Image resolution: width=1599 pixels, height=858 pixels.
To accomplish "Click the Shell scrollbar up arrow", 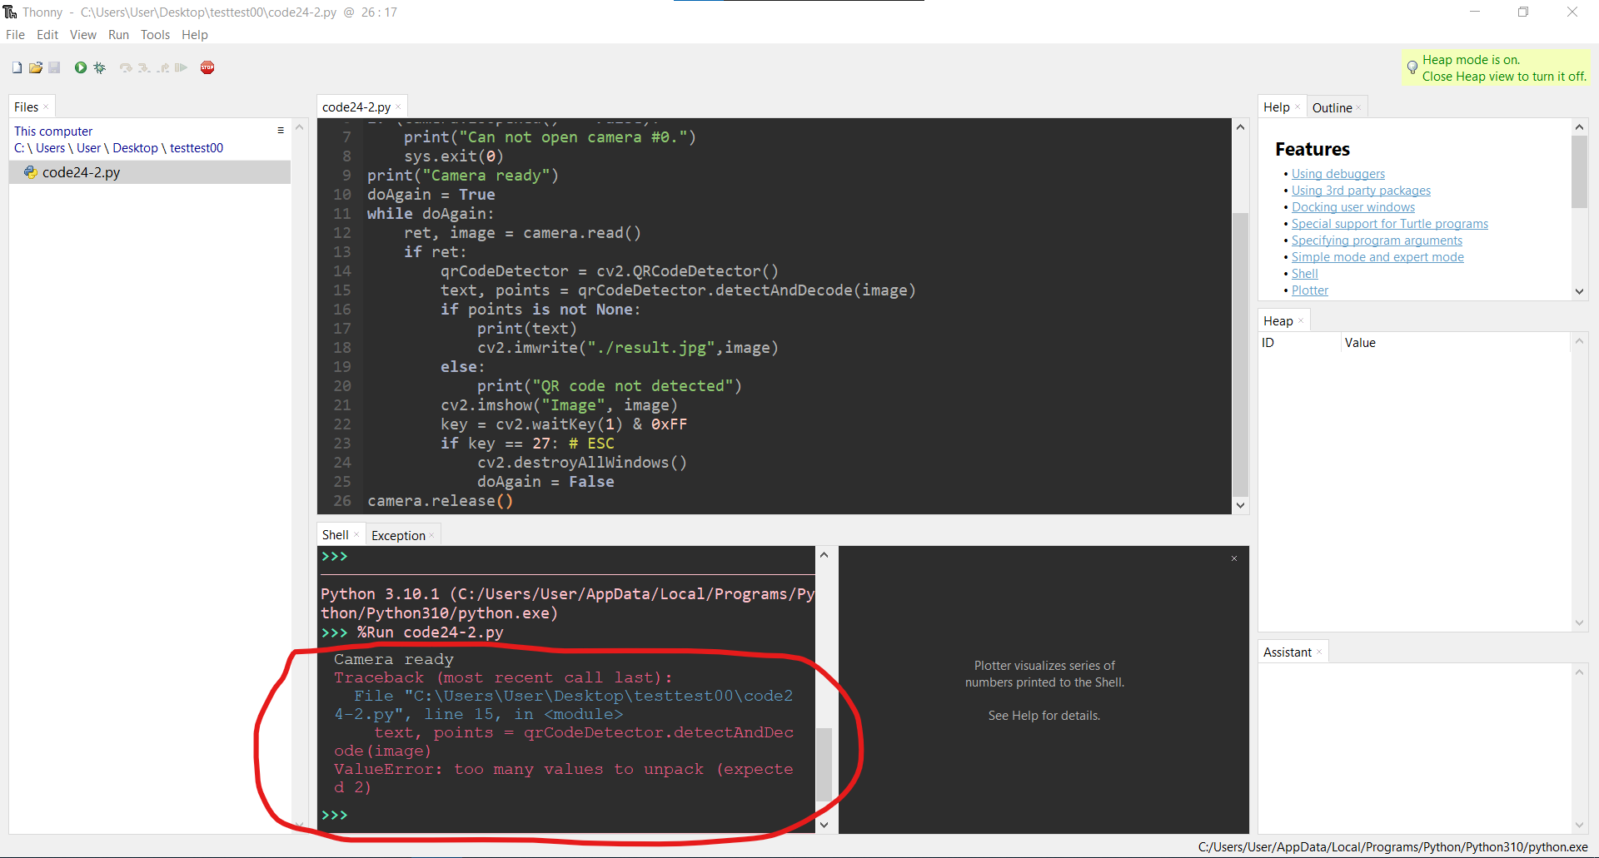I will (x=824, y=554).
